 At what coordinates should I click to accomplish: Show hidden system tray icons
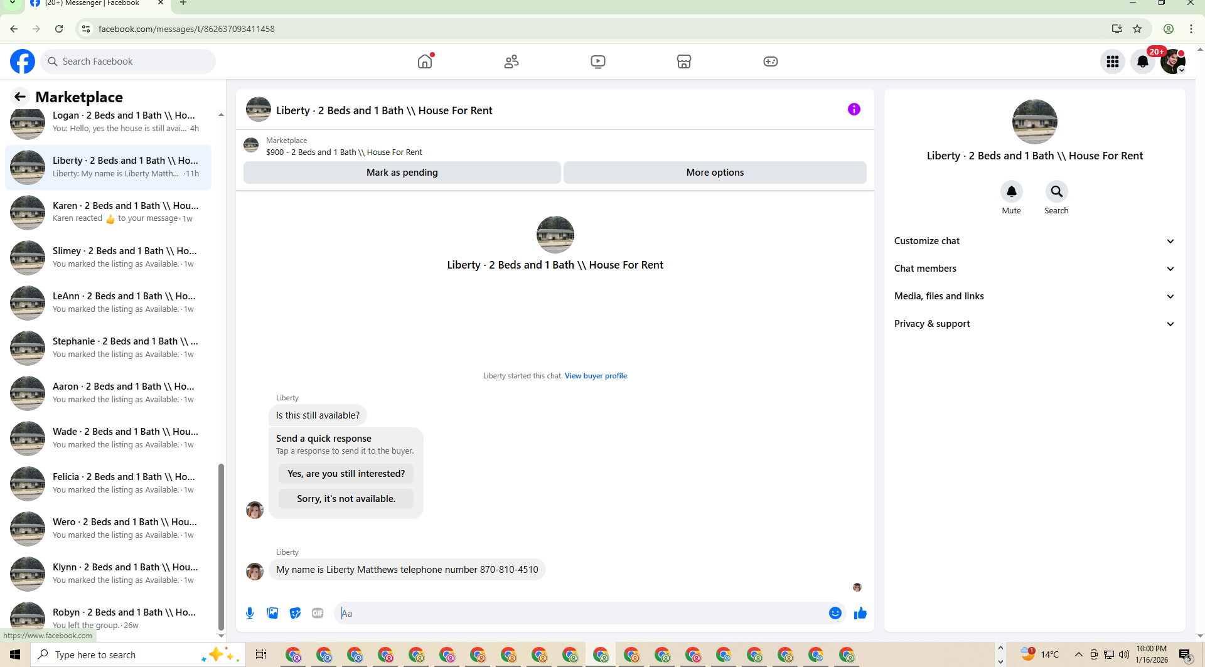(1078, 654)
